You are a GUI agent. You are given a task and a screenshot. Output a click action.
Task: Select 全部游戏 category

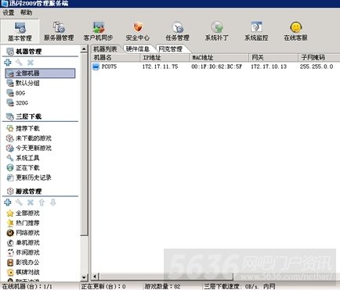(23, 213)
